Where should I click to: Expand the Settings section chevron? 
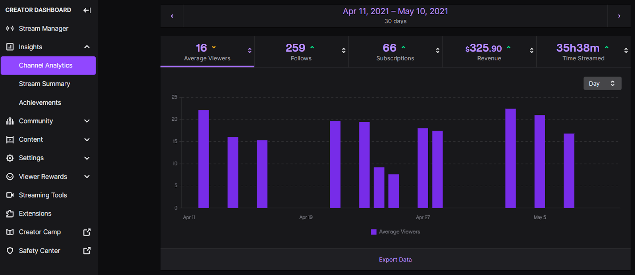tap(87, 158)
